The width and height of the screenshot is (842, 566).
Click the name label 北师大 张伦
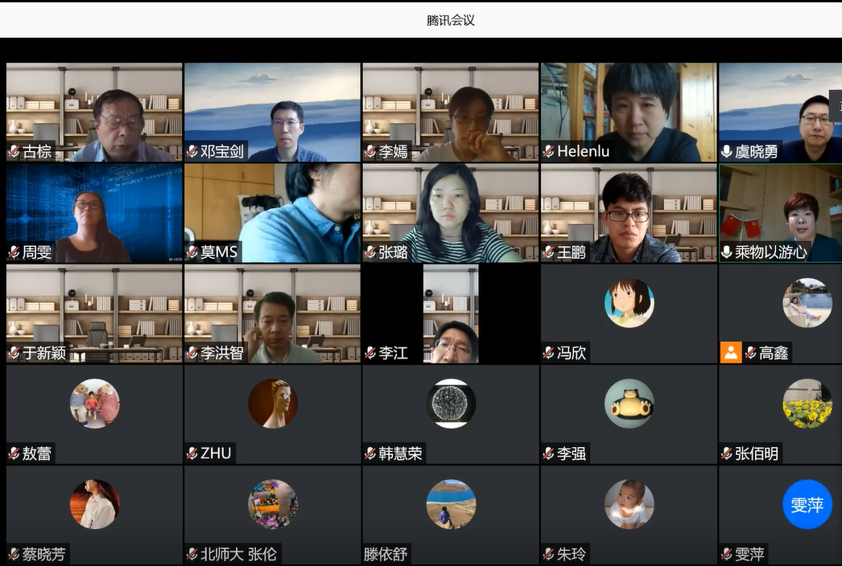pyautogui.click(x=238, y=554)
